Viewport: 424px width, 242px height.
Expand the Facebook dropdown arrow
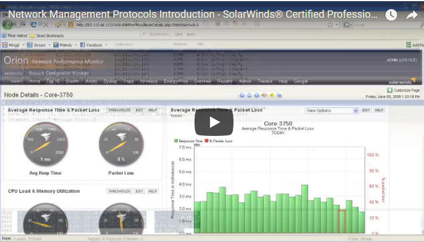click(x=106, y=45)
